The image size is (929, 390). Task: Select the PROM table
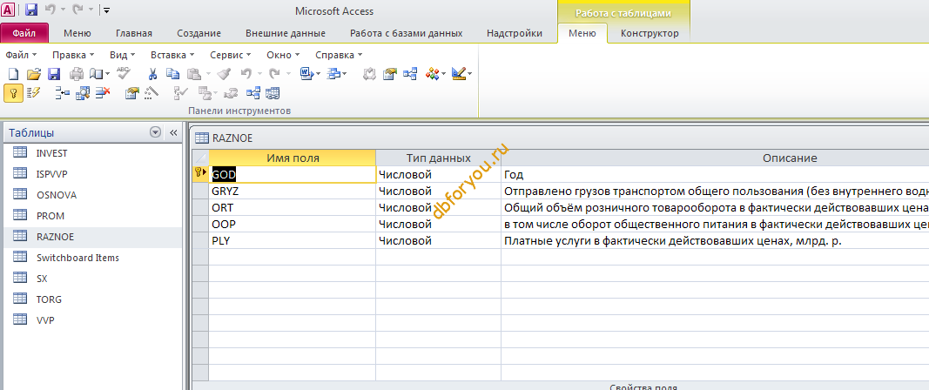click(50, 216)
